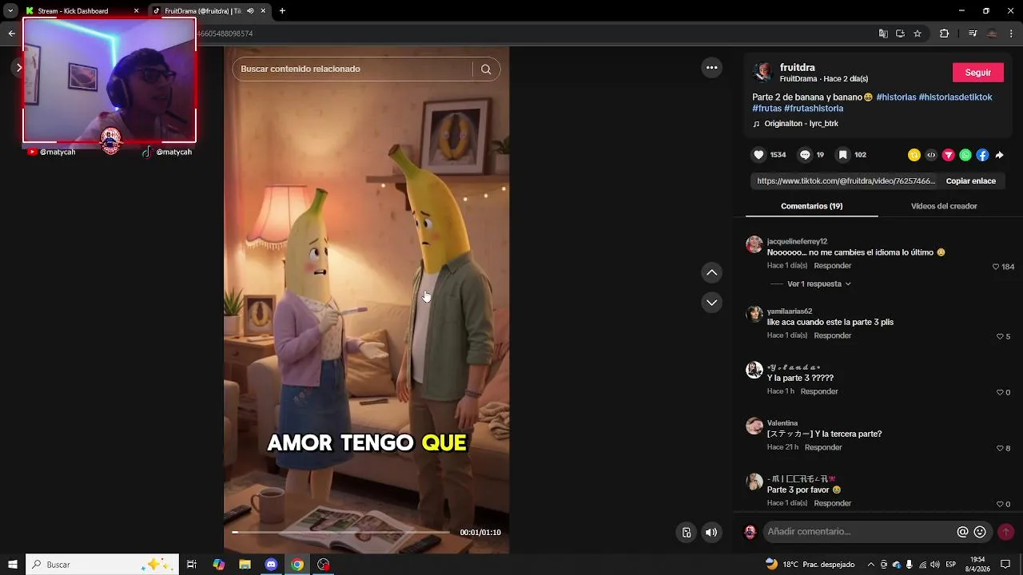Reply to Valentina's comment
Screen dimensions: 1023x575
pos(823,448)
